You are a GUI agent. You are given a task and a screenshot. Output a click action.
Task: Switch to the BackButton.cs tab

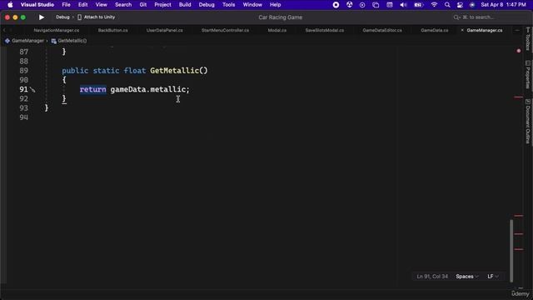(x=113, y=30)
